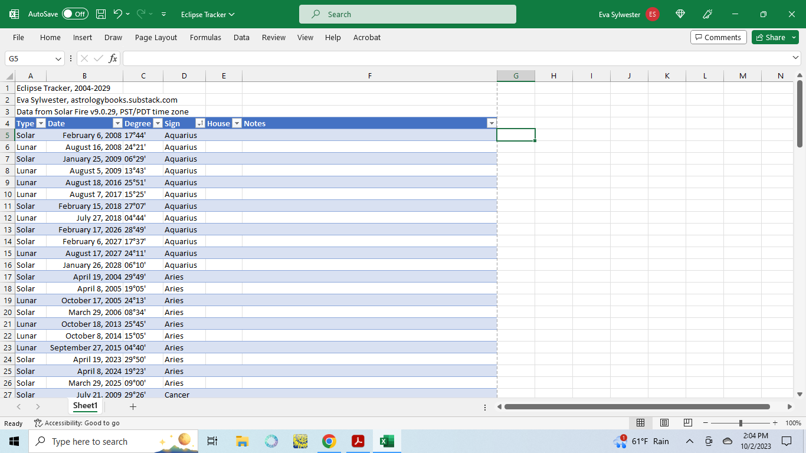
Task: Select the Sheet1 tab
Action: click(x=85, y=406)
